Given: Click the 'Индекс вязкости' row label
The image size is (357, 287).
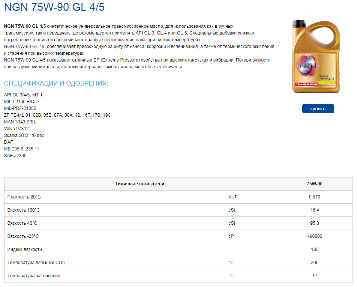Looking at the screenshot, I should 25,249.
